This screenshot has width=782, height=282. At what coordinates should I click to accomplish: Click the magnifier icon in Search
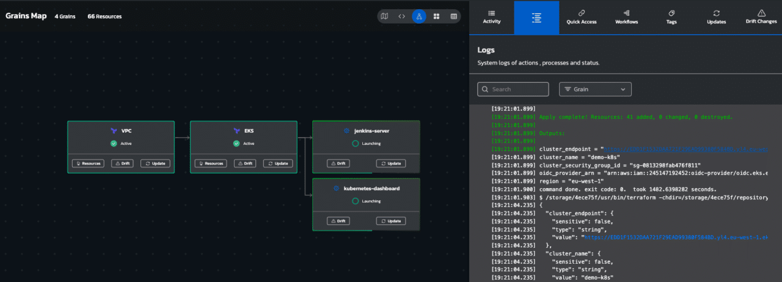(x=485, y=89)
